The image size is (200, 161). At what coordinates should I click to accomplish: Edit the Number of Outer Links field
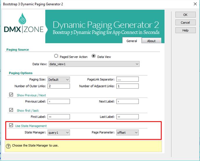tap(59, 86)
